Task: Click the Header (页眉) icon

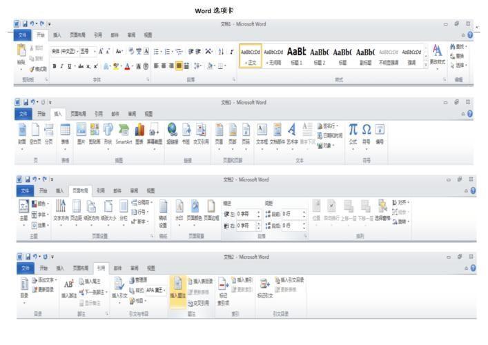Action: coord(219,130)
